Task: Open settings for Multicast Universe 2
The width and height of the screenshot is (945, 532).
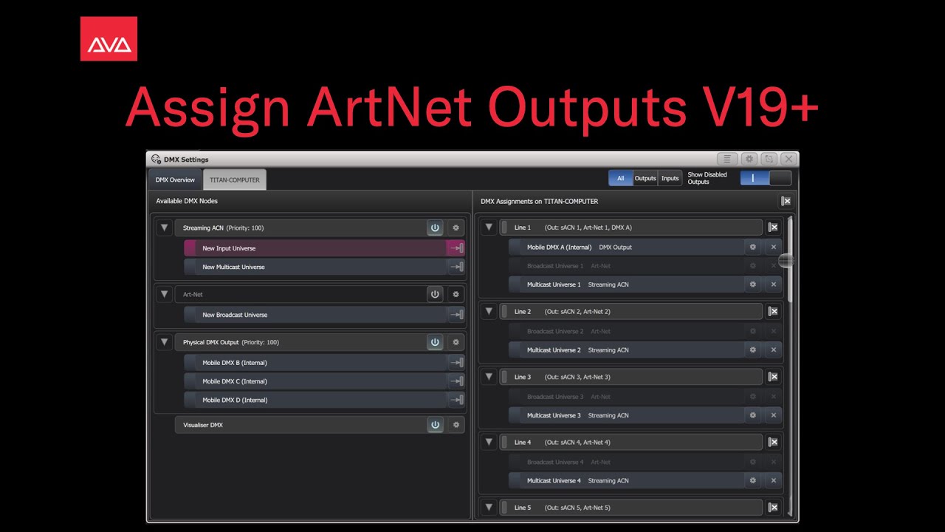Action: coord(753,350)
